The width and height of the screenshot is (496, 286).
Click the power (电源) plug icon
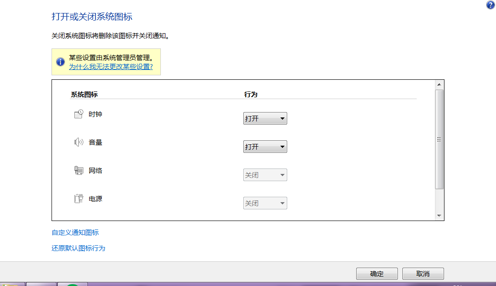coord(79,199)
